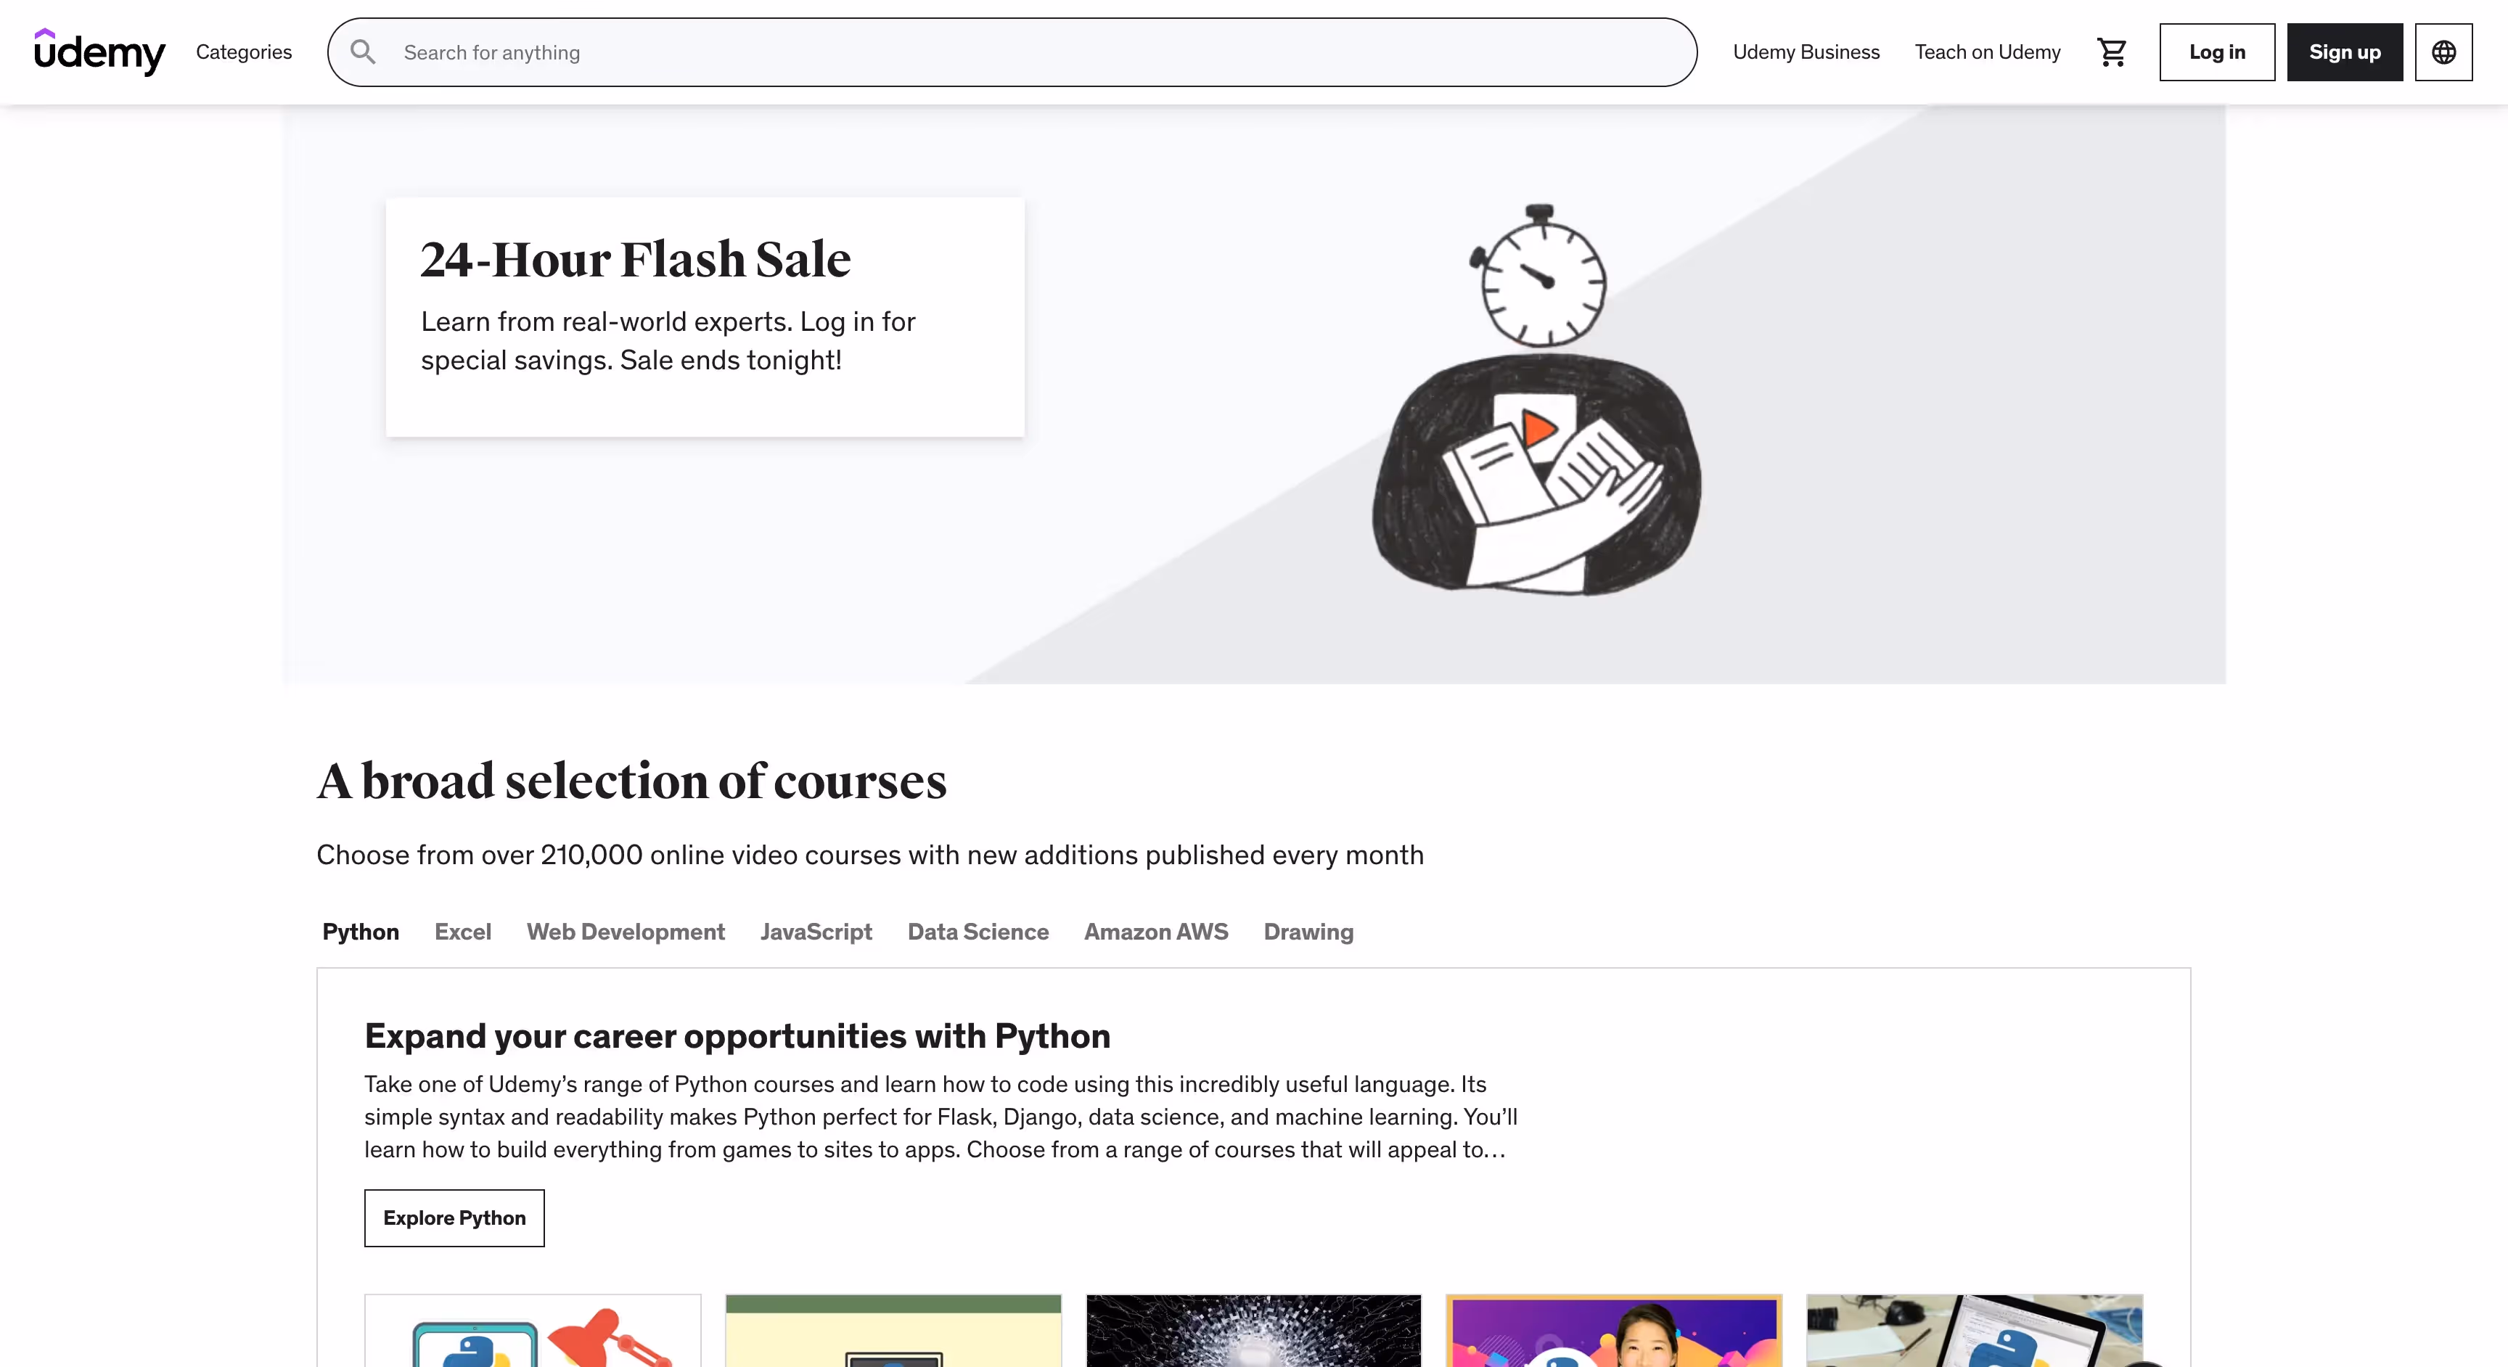Open language selector globe icon
2508x1367 pixels.
tap(2443, 52)
